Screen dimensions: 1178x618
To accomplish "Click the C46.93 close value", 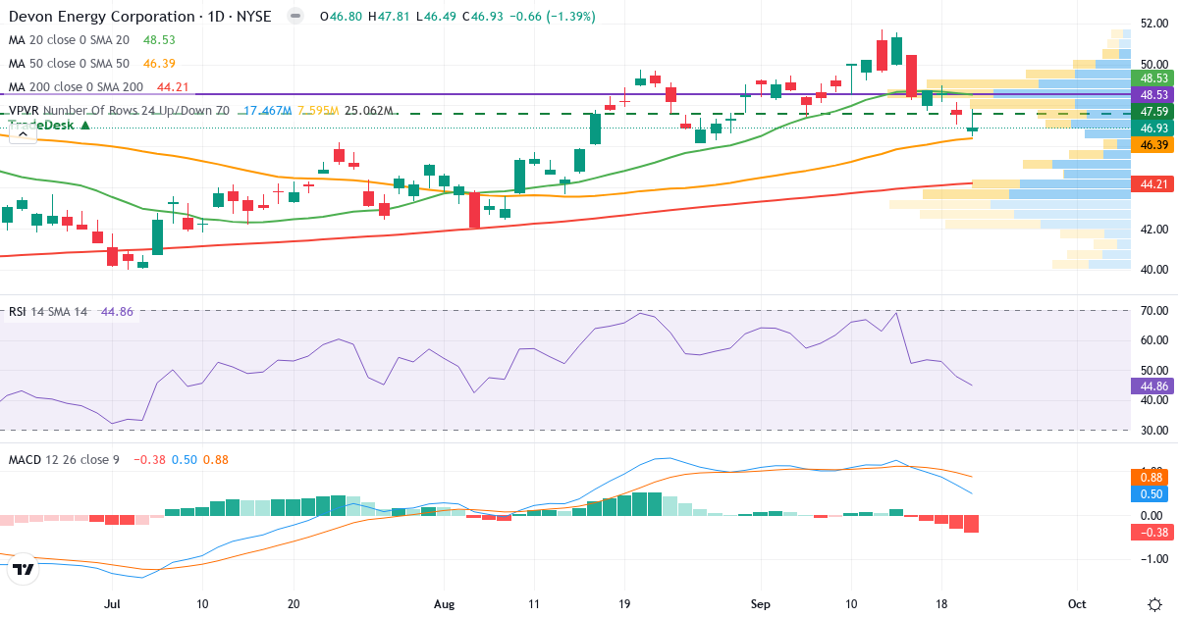I will point(482,17).
